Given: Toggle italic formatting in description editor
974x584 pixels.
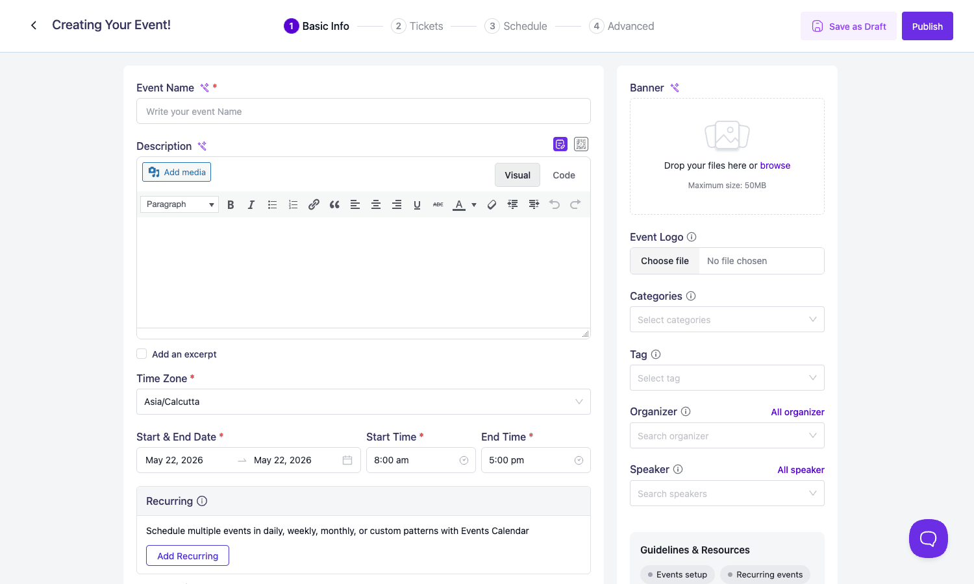Looking at the screenshot, I should pos(251,204).
